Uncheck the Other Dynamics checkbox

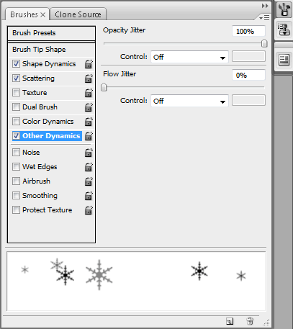tap(16, 136)
